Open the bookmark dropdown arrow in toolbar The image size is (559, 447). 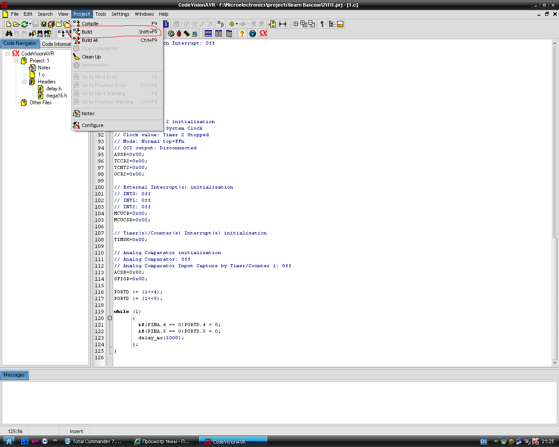point(237,24)
